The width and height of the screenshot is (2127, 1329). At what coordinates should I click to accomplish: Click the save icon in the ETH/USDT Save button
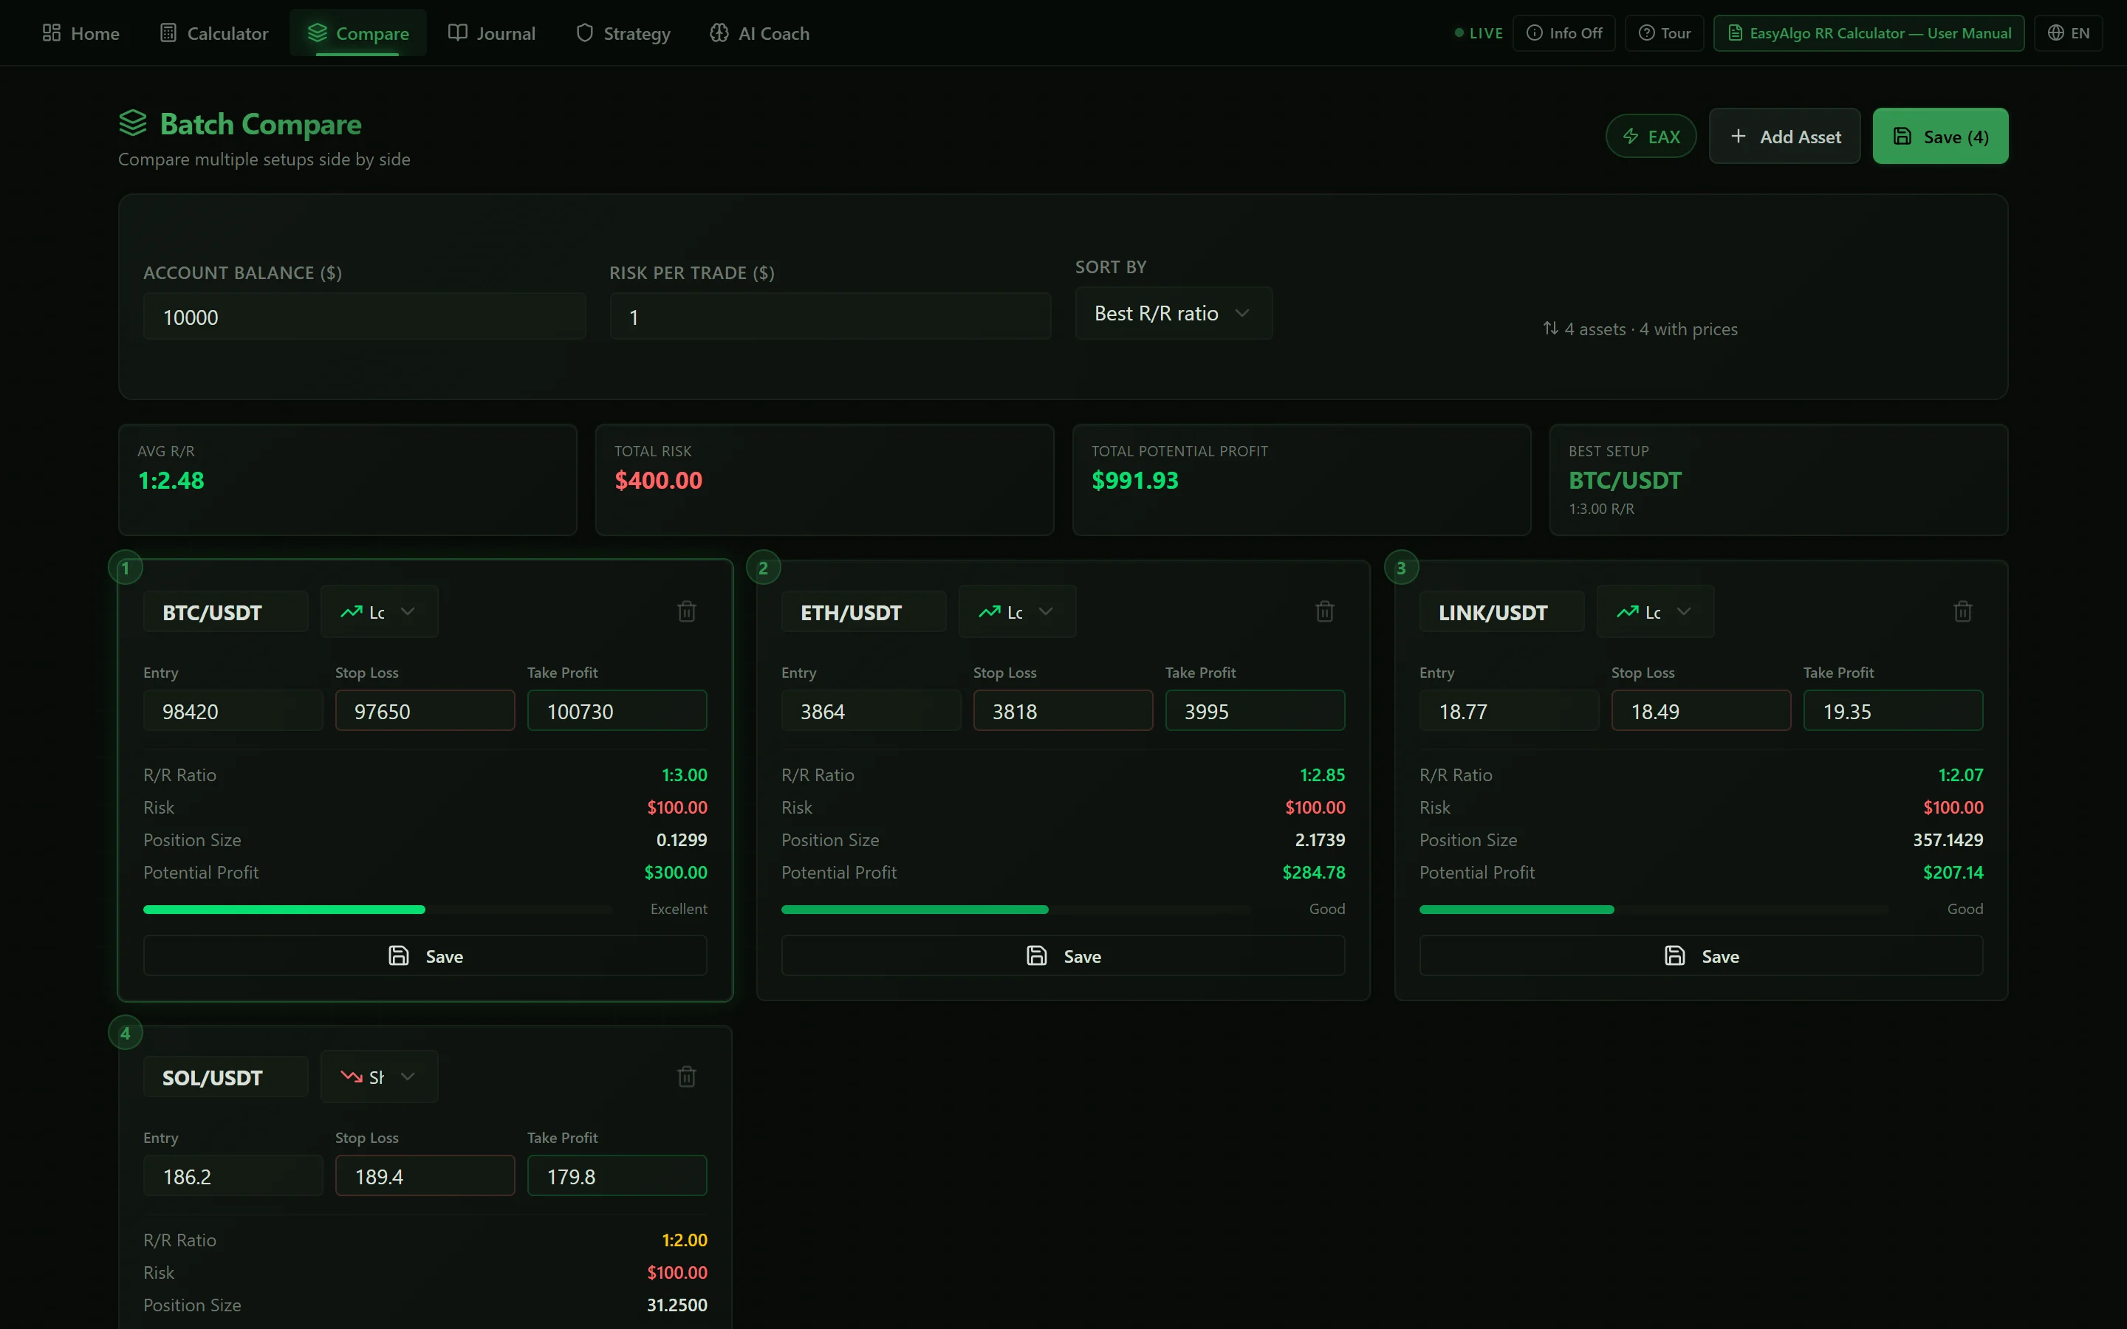1037,955
